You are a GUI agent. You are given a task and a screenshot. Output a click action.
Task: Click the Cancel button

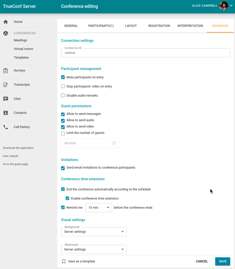click(202, 261)
